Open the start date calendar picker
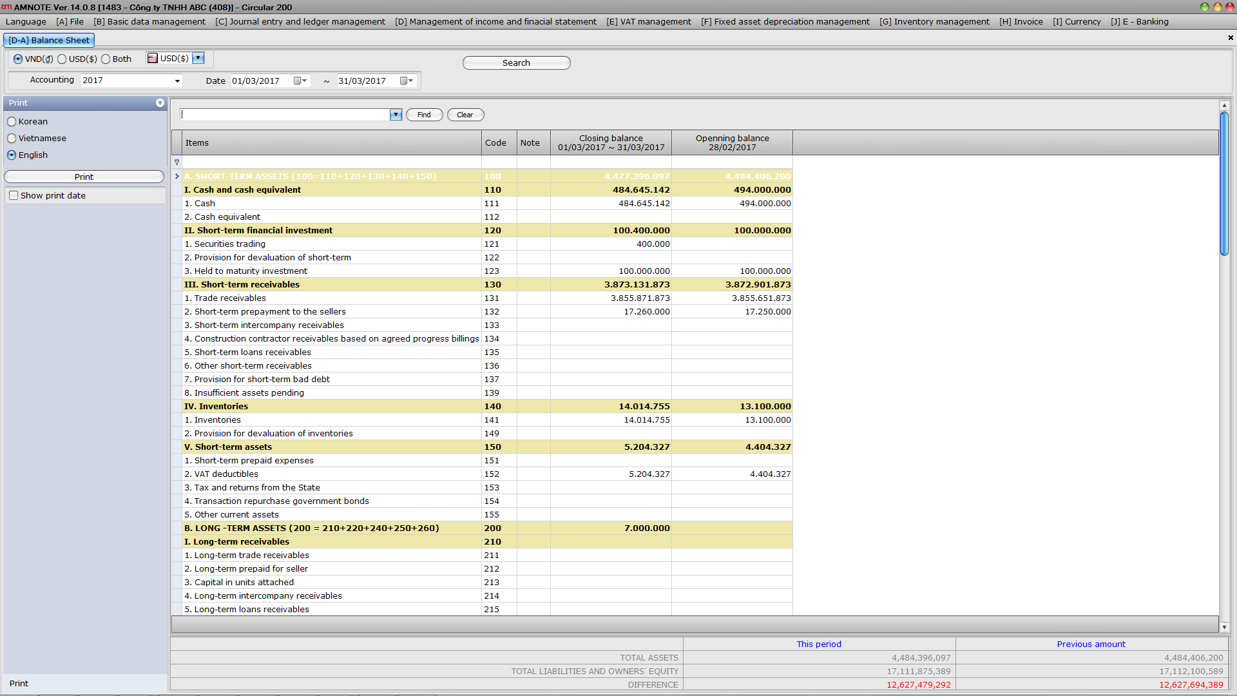Screen dimensions: 1237x696 tap(300, 81)
